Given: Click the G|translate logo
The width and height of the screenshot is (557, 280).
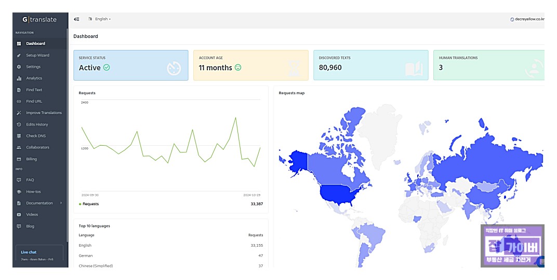Looking at the screenshot, I should 39,20.
